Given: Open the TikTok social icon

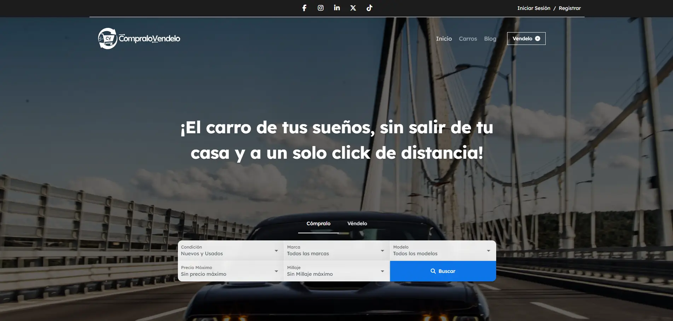Looking at the screenshot, I should click(369, 8).
